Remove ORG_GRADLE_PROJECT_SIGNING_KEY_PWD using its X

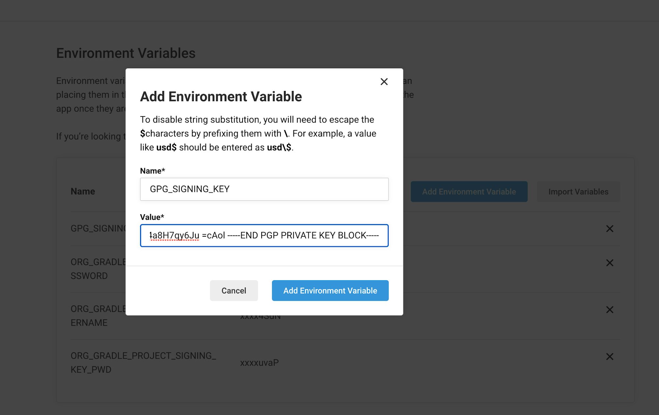click(610, 357)
